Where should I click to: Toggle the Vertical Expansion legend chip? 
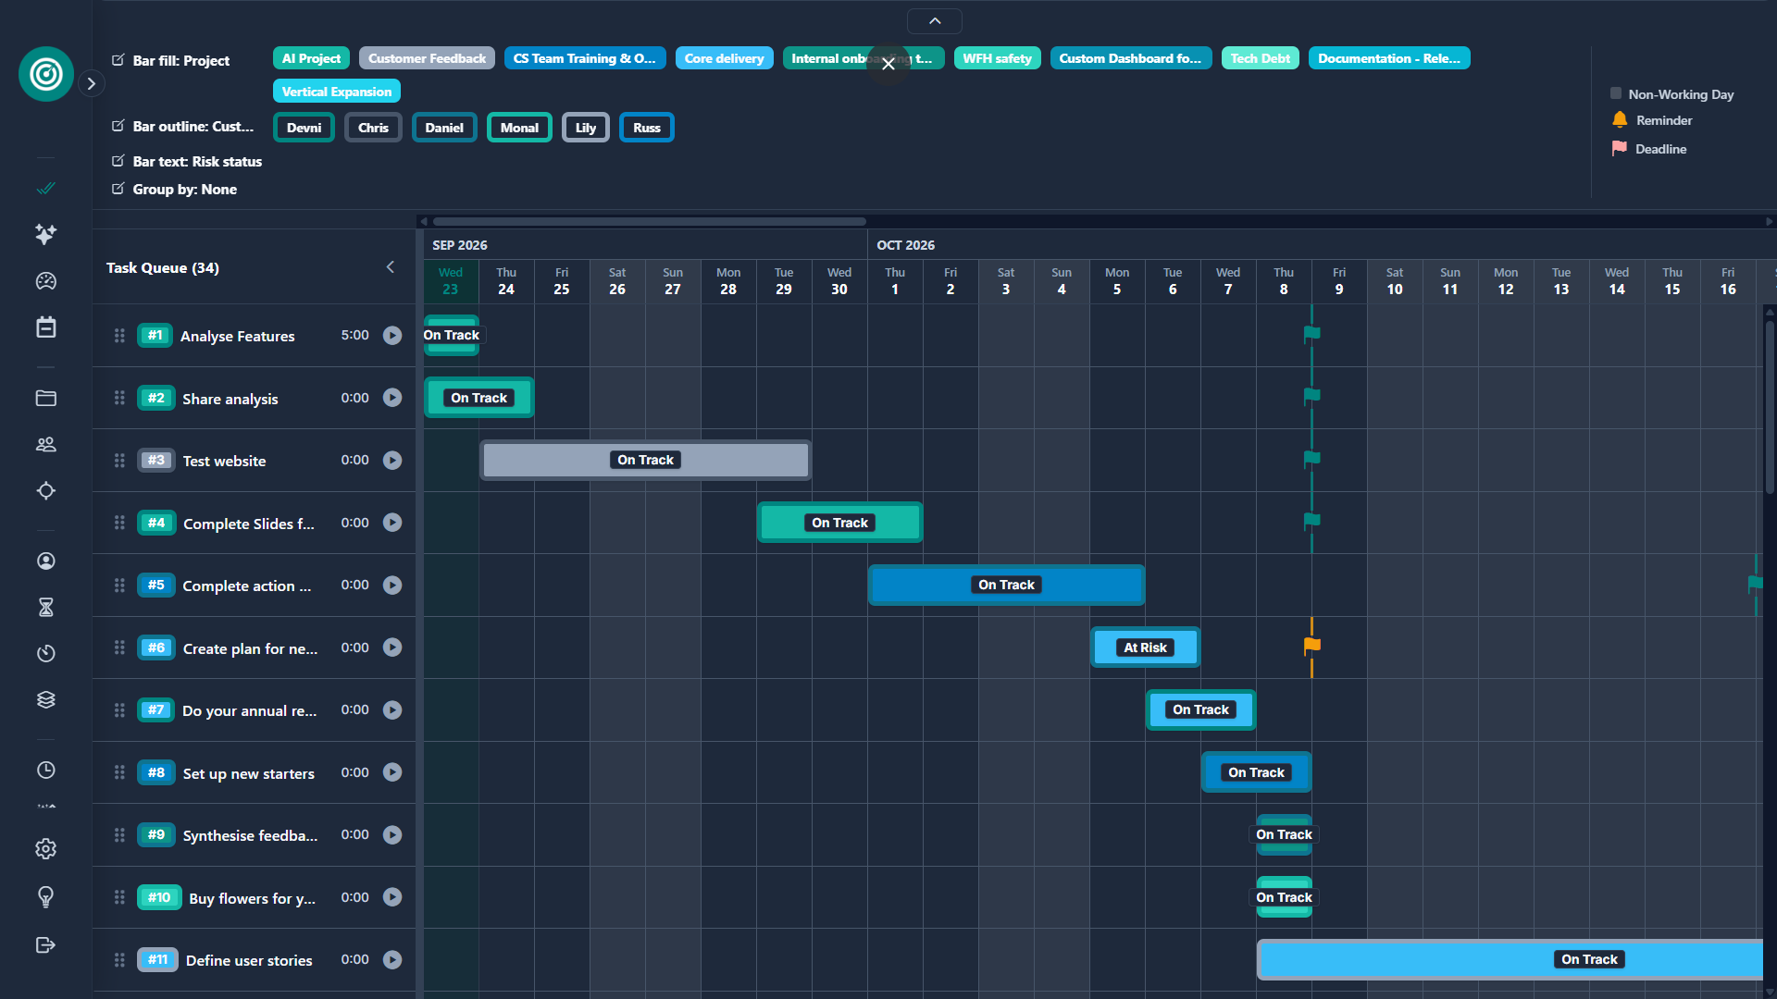coord(337,92)
